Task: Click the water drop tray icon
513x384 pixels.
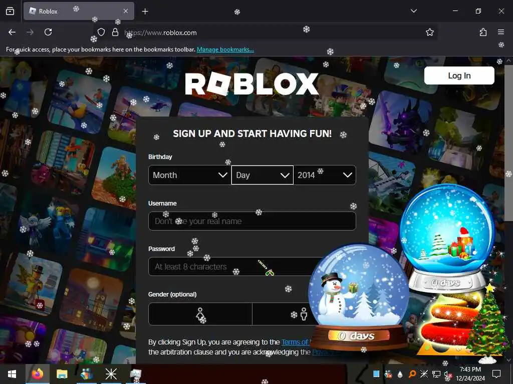Action: pyautogui.click(x=400, y=374)
